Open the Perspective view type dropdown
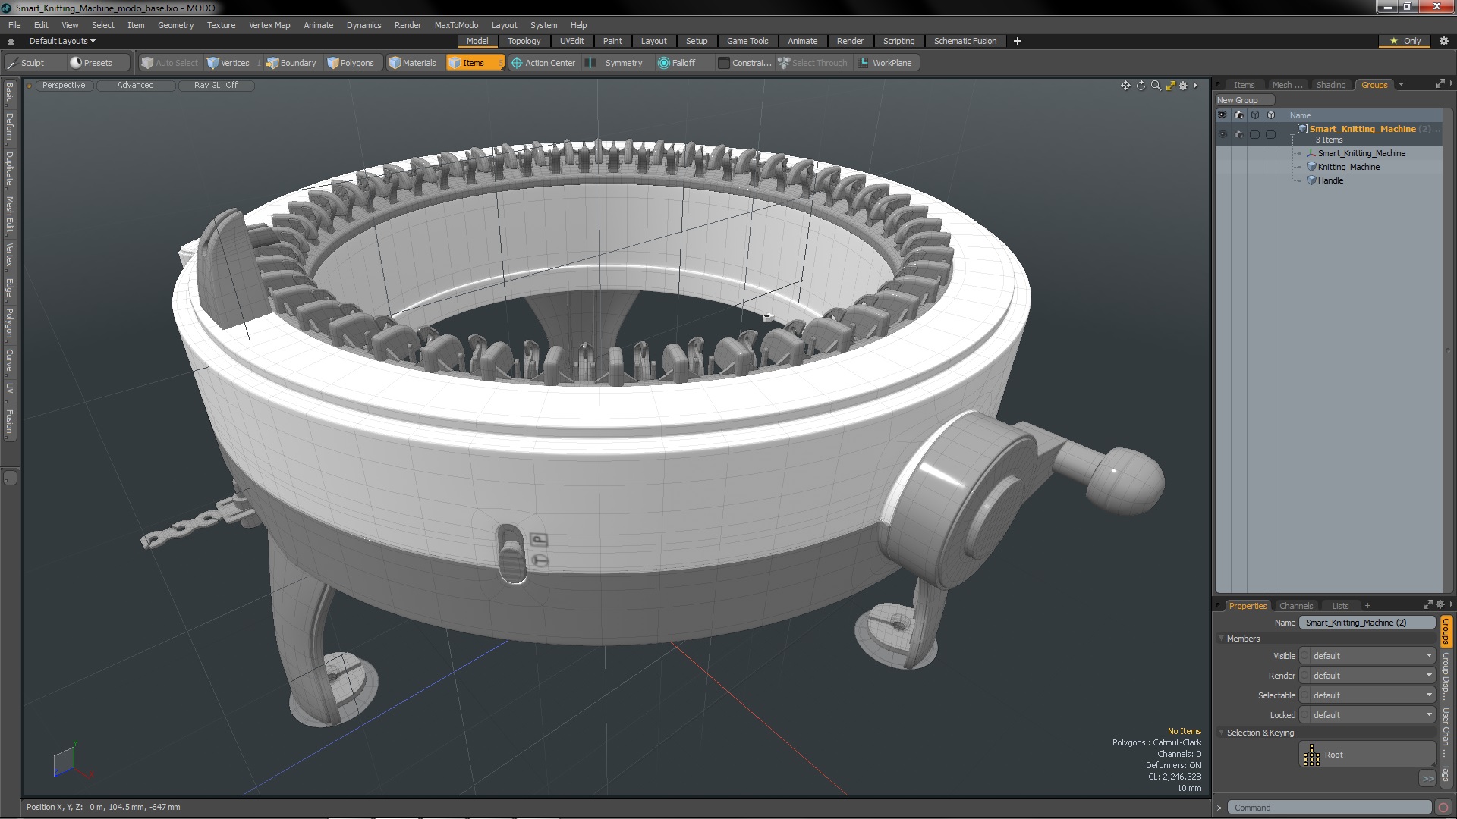 pos(64,85)
